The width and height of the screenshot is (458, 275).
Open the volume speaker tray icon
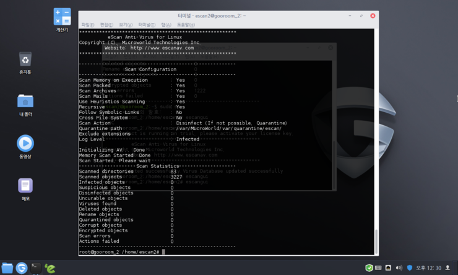tap(399, 268)
